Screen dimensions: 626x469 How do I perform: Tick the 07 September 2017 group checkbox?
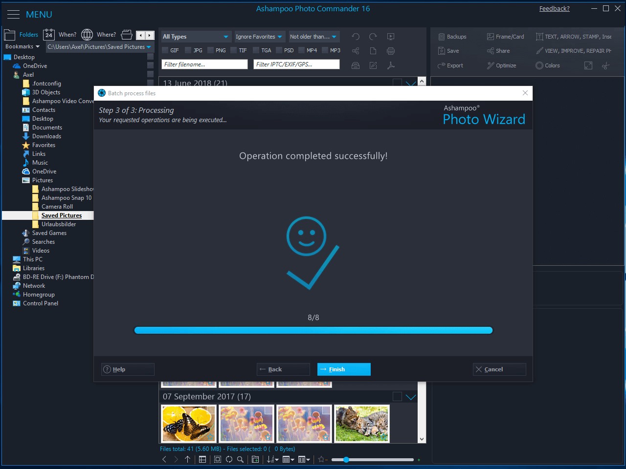[397, 397]
